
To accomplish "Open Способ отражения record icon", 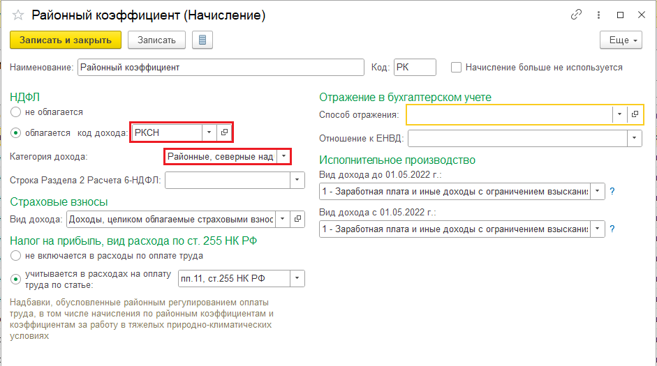I will coord(635,114).
